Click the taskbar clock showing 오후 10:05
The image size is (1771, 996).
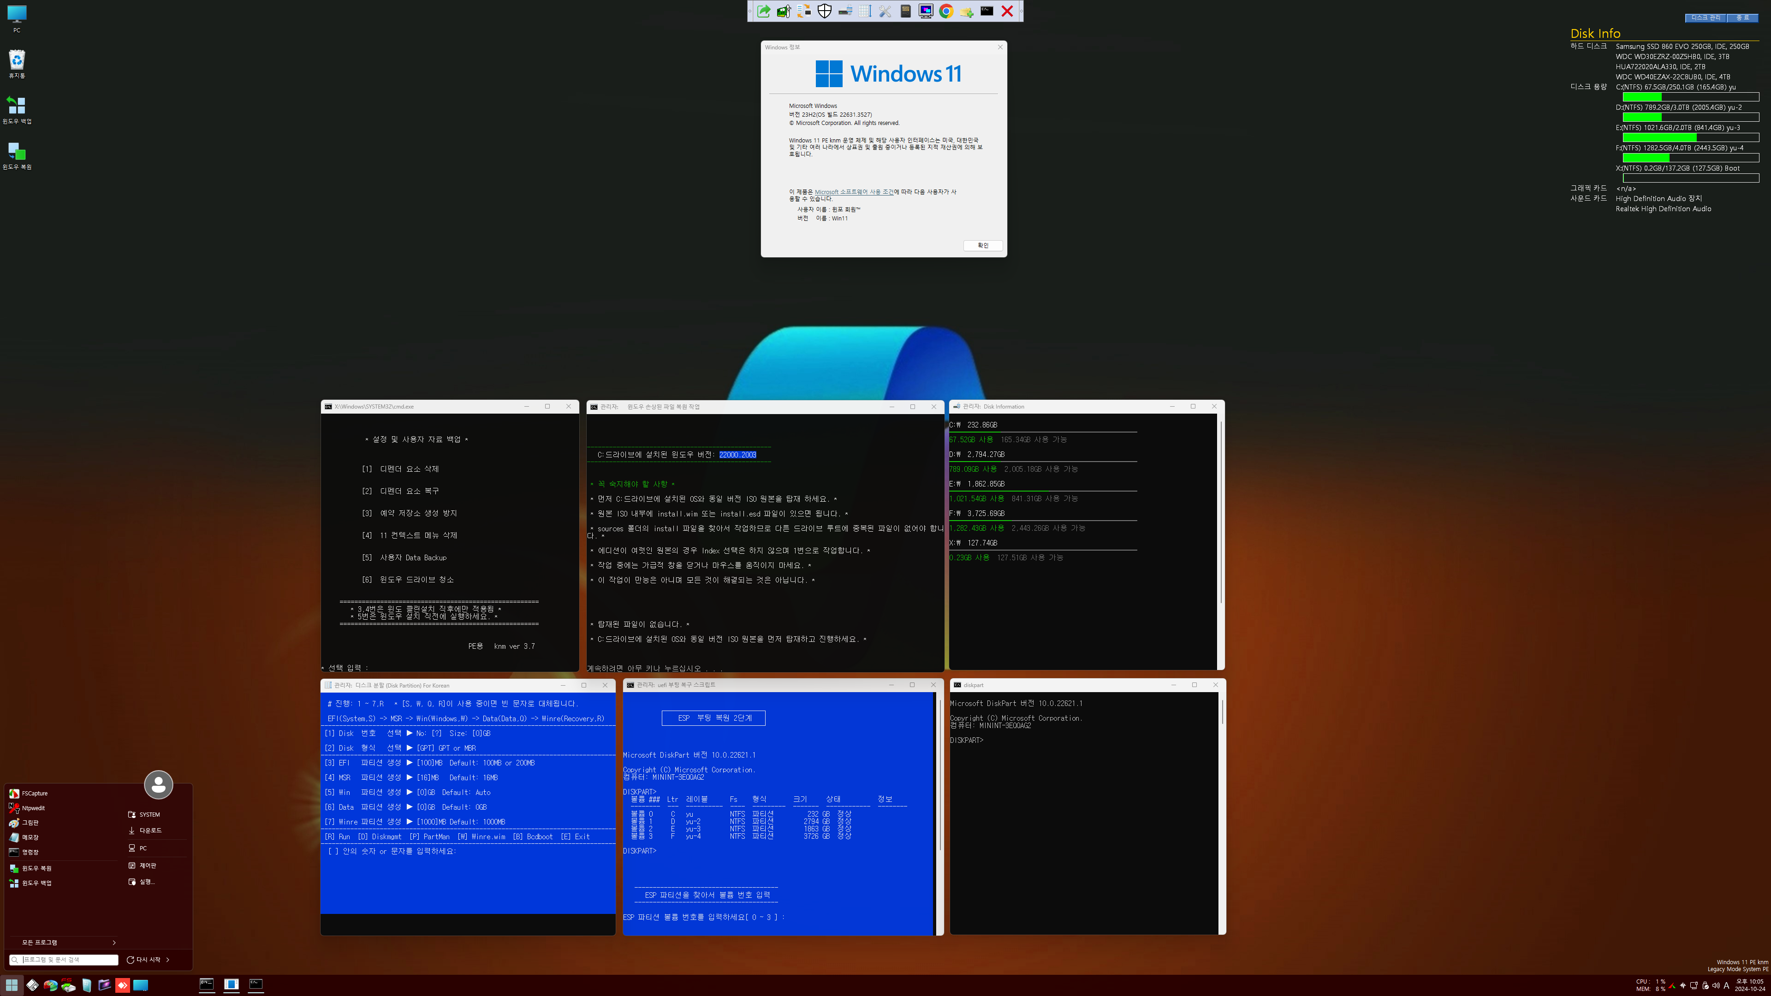pos(1750,985)
